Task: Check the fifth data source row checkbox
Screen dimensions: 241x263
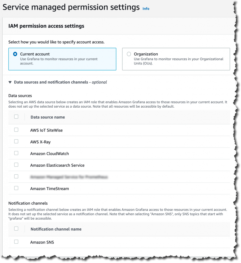Action: pyautogui.click(x=16, y=176)
